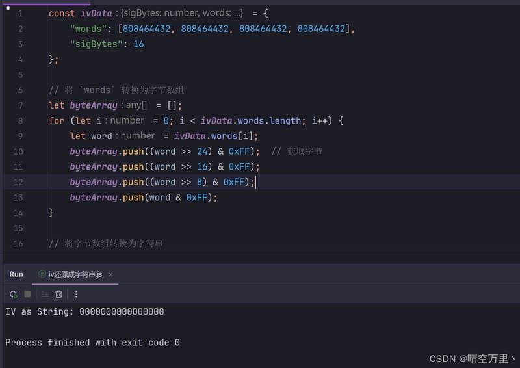This screenshot has width=520, height=368.
Task: Clear console output with the trash icon
Action: (58, 295)
